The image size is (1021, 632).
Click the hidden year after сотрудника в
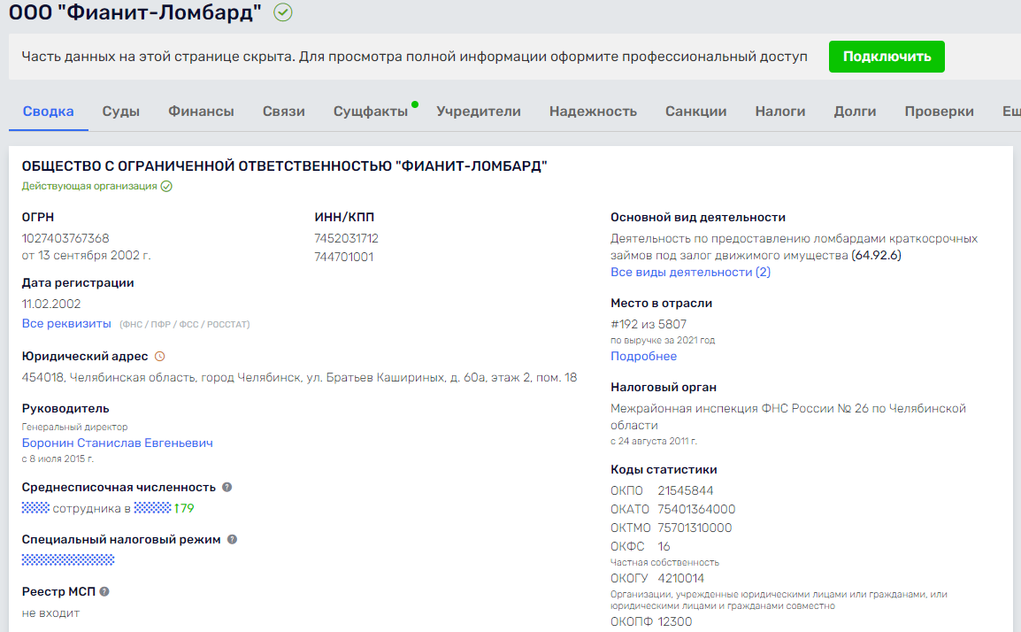click(152, 508)
